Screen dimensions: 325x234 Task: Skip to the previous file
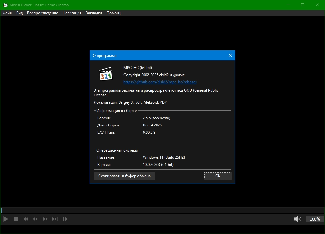(25, 219)
